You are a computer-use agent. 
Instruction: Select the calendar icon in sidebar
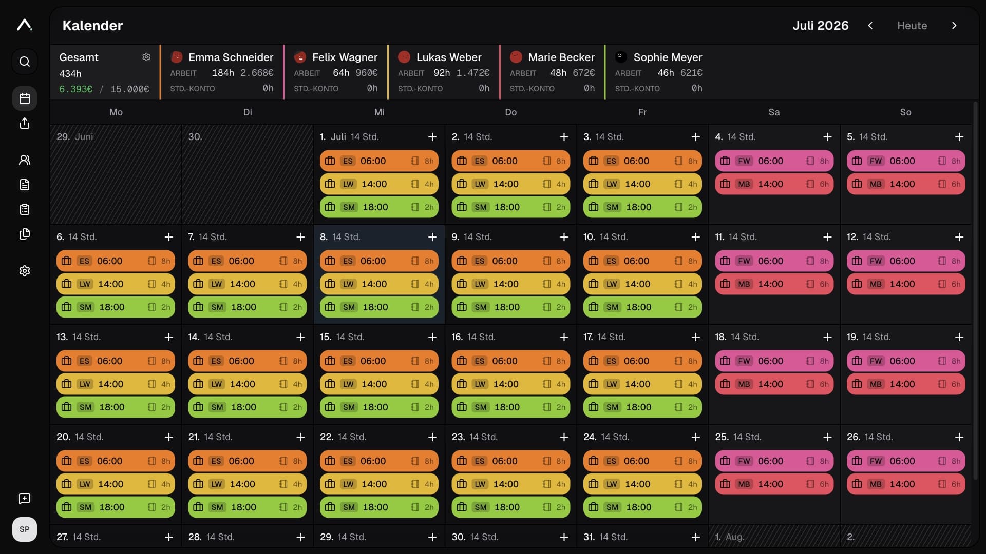[x=25, y=98]
